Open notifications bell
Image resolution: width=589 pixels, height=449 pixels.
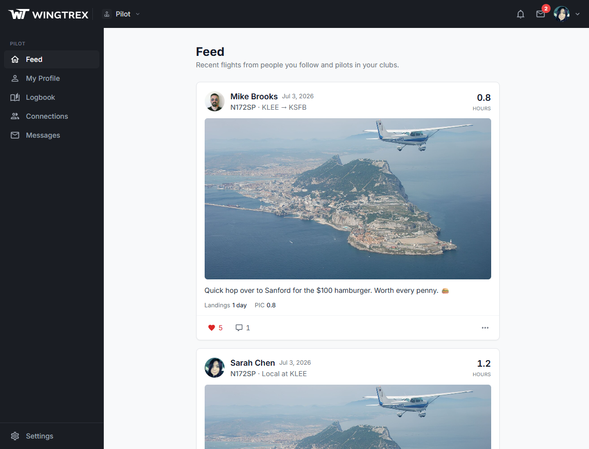[x=520, y=14]
